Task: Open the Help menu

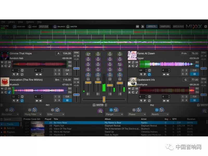Action: pyautogui.click(x=39, y=22)
